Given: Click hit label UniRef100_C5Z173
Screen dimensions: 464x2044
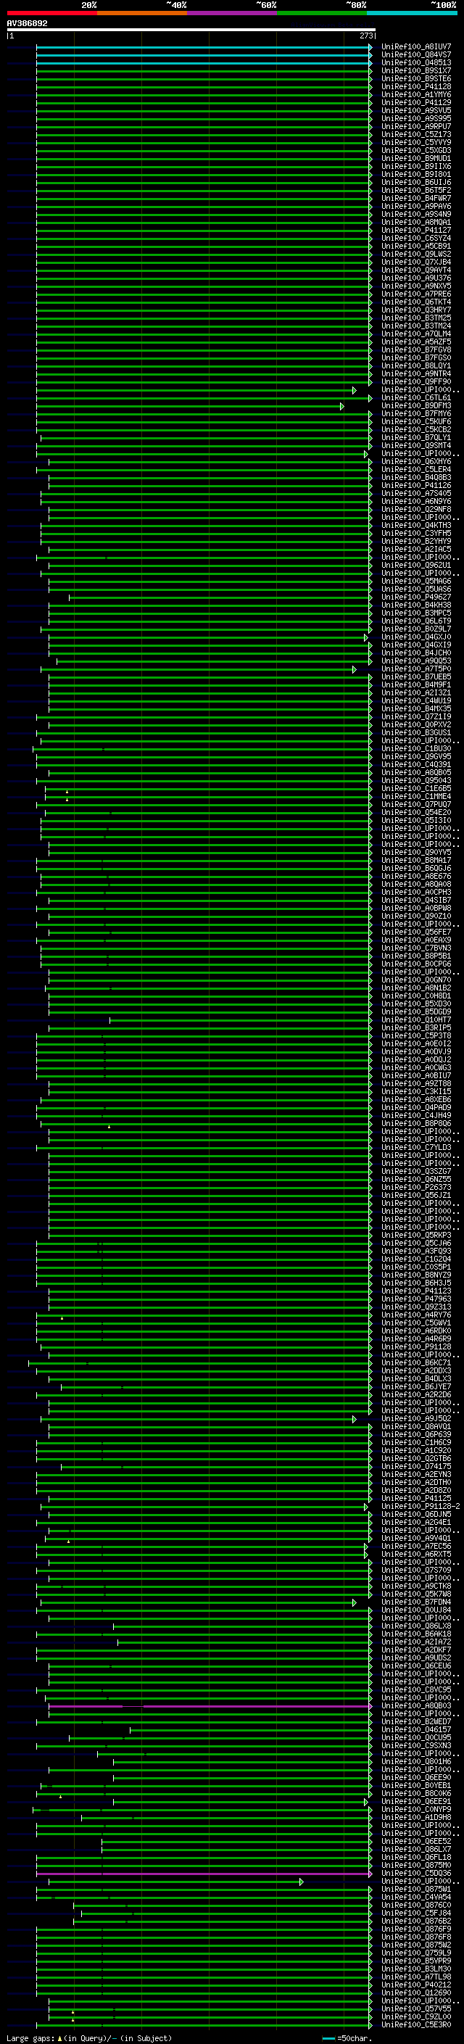Looking at the screenshot, I should click(x=415, y=135).
